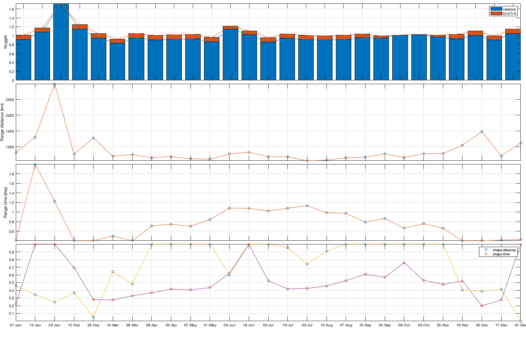Click the shape distance marker at 30-Jul

pyautogui.click(x=307, y=264)
